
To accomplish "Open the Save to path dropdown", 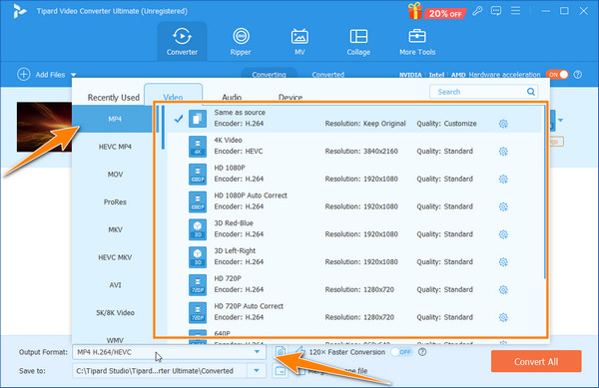I will click(x=257, y=370).
